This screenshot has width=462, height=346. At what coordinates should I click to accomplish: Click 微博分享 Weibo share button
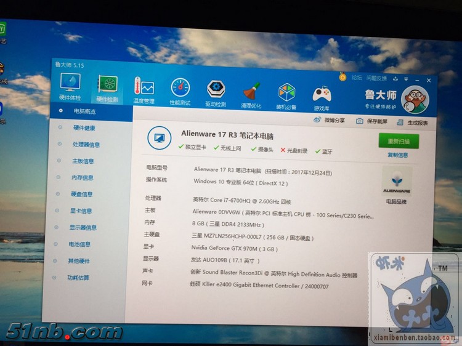tap(329, 120)
